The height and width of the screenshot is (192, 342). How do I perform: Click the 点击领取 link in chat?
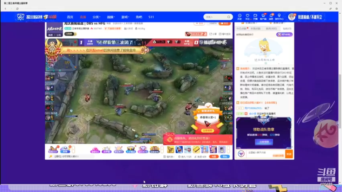[x=271, y=103]
